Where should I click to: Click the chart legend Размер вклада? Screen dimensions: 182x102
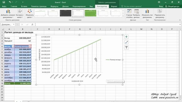(113, 60)
